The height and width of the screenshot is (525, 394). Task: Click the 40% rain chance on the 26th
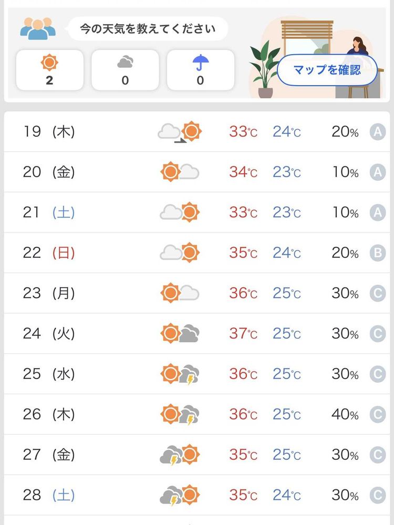(x=345, y=415)
